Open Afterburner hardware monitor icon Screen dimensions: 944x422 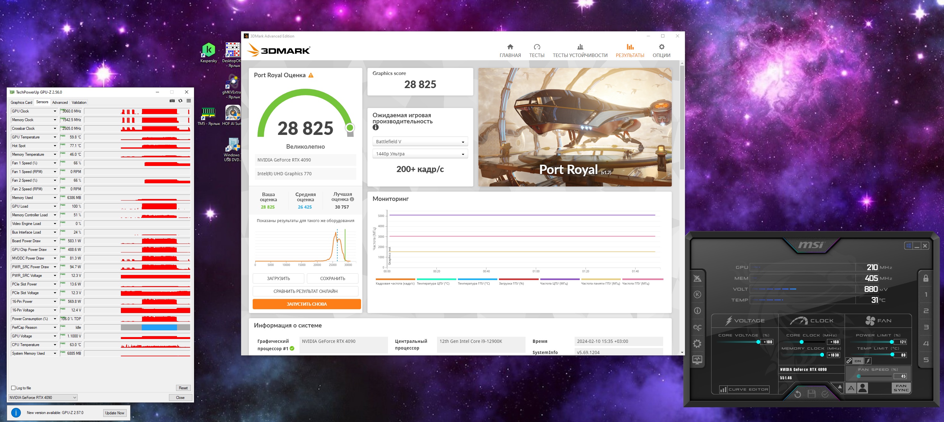coord(697,360)
